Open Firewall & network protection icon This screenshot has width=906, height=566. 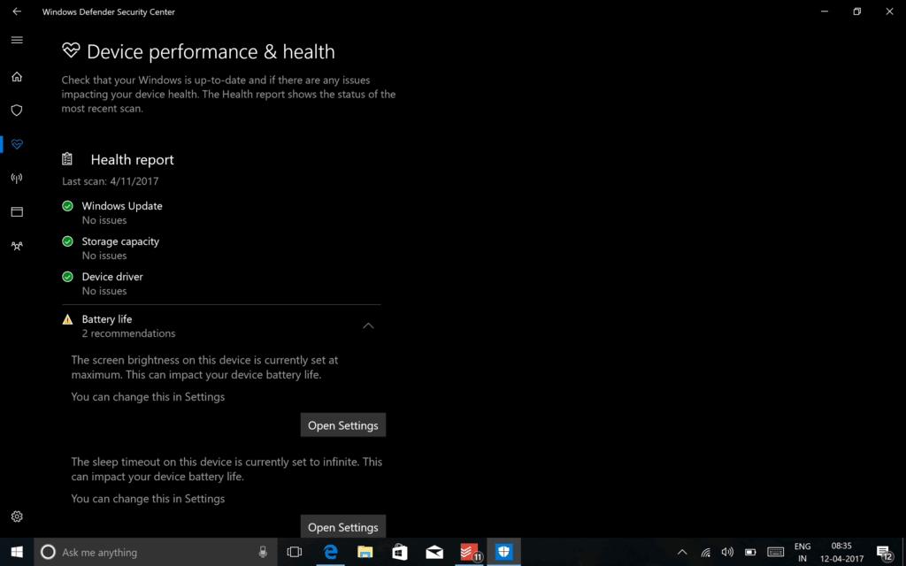click(17, 178)
